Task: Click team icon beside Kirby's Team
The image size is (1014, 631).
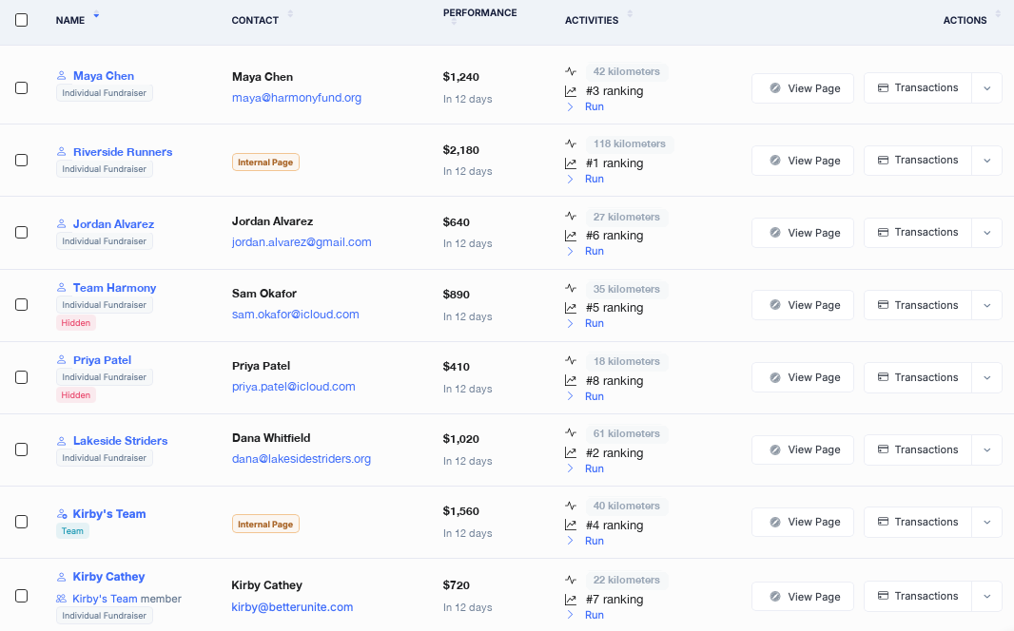Action: [62, 514]
